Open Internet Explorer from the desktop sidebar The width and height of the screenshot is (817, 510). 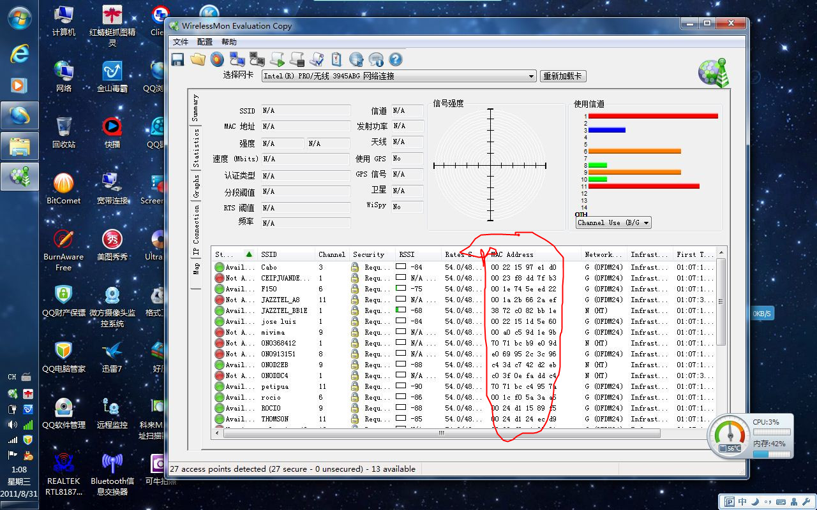coord(19,54)
